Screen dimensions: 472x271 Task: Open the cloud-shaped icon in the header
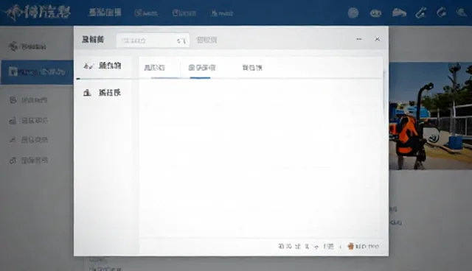399,13
